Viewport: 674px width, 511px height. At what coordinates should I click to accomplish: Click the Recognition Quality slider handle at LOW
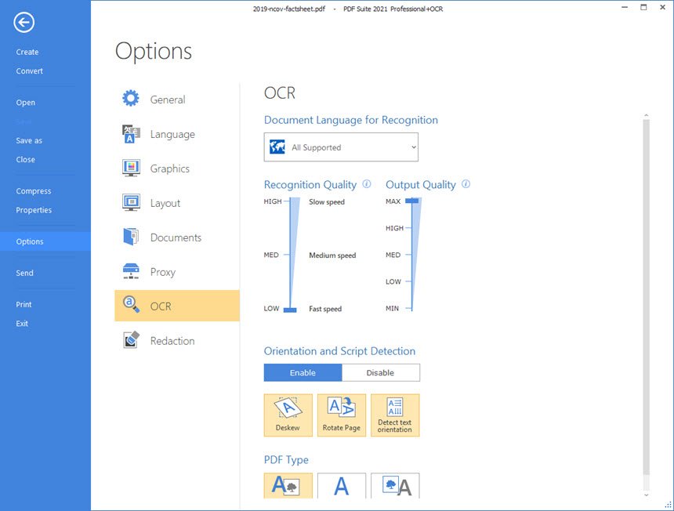[x=290, y=310]
